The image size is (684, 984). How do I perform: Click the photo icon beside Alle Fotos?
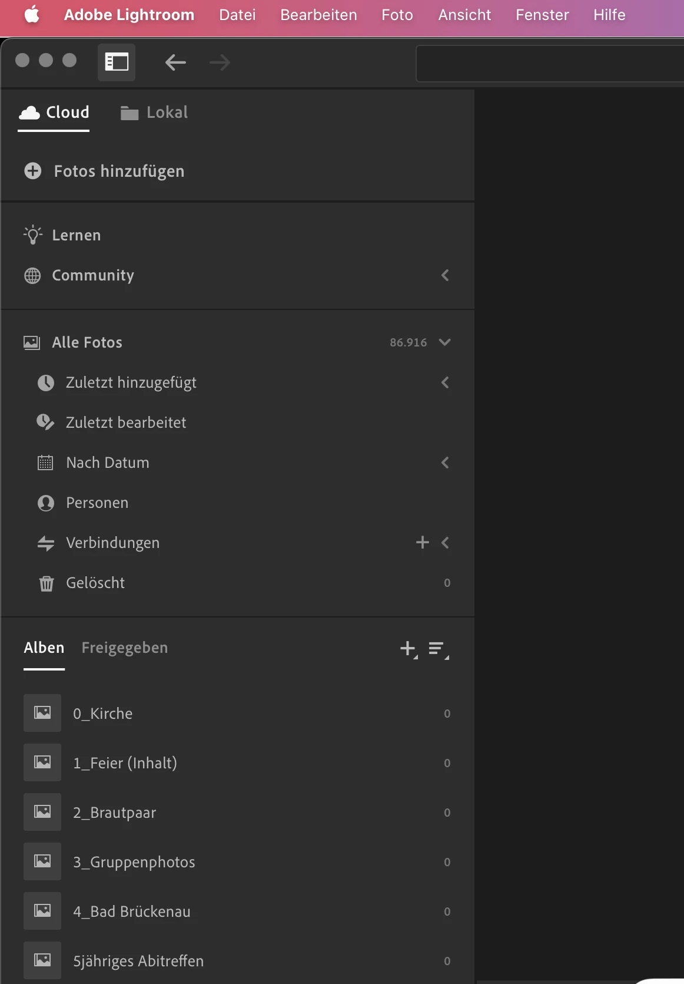[32, 342]
